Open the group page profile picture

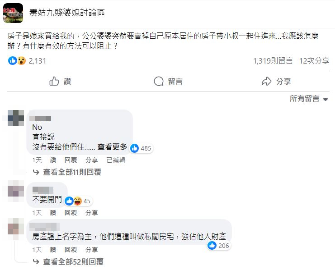pos(13,13)
